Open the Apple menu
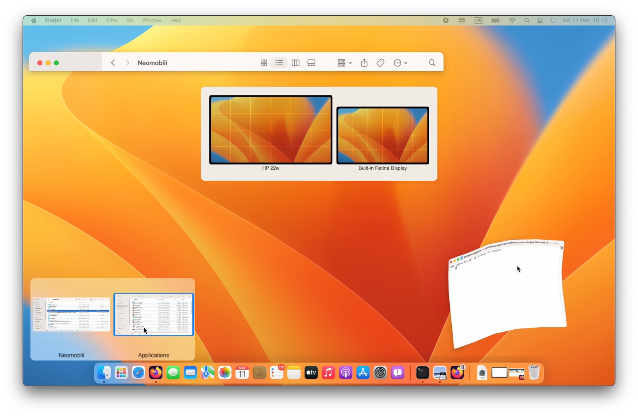 (x=34, y=21)
